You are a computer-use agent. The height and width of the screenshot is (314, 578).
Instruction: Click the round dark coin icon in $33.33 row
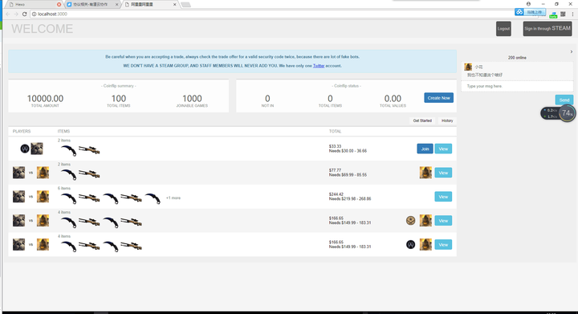click(x=25, y=149)
